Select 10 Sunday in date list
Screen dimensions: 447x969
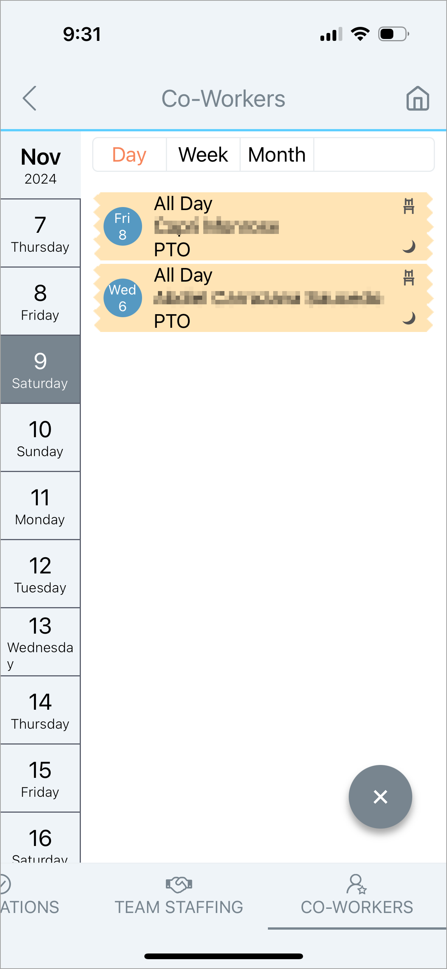pyautogui.click(x=40, y=438)
